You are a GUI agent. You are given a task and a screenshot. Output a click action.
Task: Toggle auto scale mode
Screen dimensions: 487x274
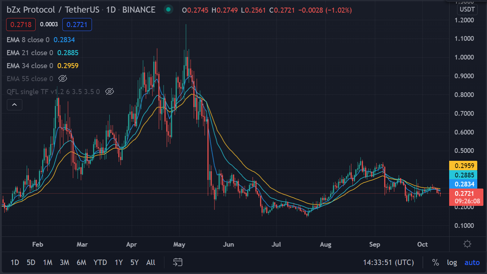pos(472,262)
